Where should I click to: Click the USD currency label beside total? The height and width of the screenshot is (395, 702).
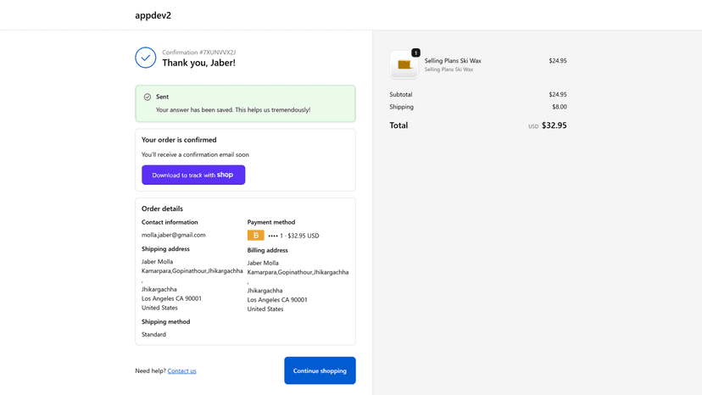[x=533, y=127]
